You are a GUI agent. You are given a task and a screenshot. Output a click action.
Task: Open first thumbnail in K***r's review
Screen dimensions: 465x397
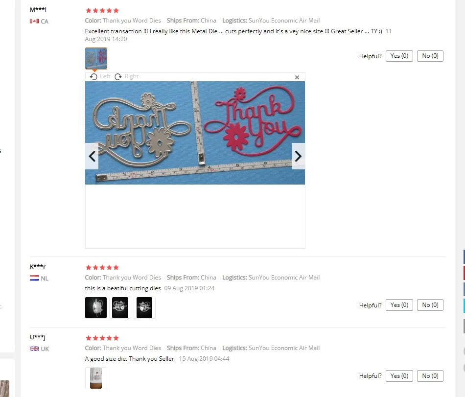click(x=96, y=308)
